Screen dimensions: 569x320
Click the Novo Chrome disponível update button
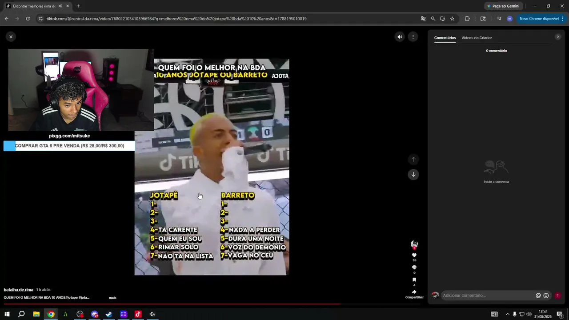[541, 19]
